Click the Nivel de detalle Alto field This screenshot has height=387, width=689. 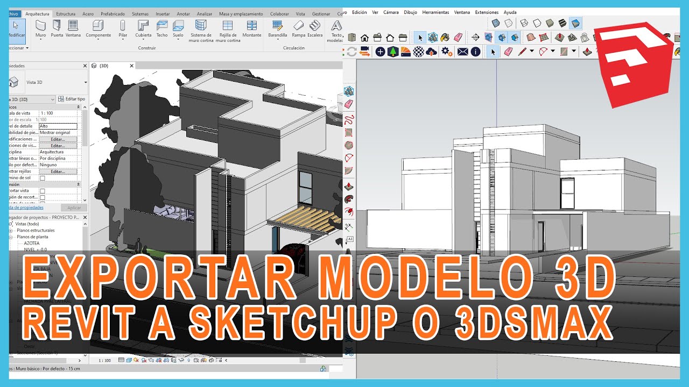click(x=58, y=126)
